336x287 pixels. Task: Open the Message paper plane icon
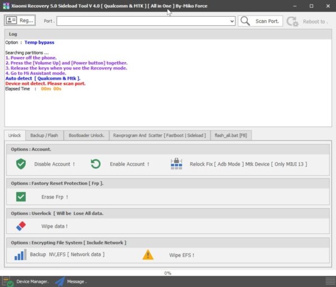click(60, 281)
